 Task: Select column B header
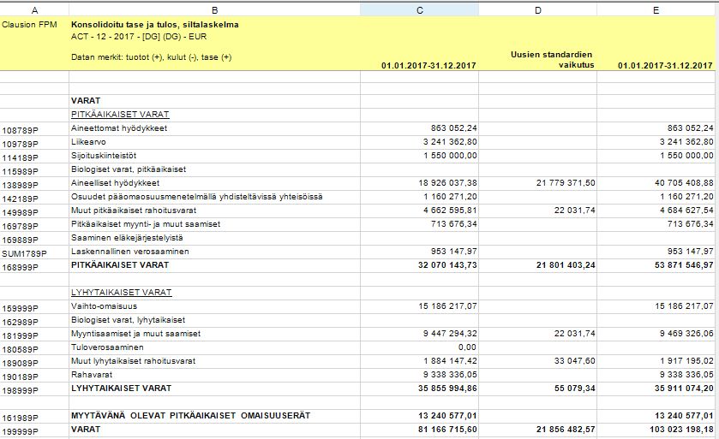[214, 10]
